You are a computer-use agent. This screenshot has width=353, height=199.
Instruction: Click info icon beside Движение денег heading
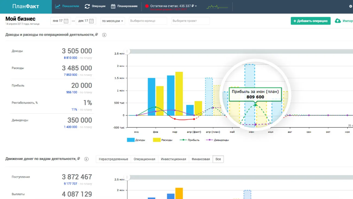coord(86,159)
